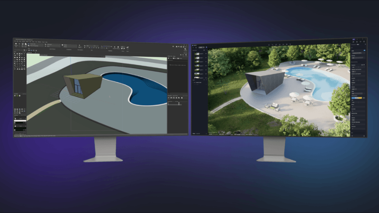
Task: Open the Custom View dropdown
Action: coord(37,44)
